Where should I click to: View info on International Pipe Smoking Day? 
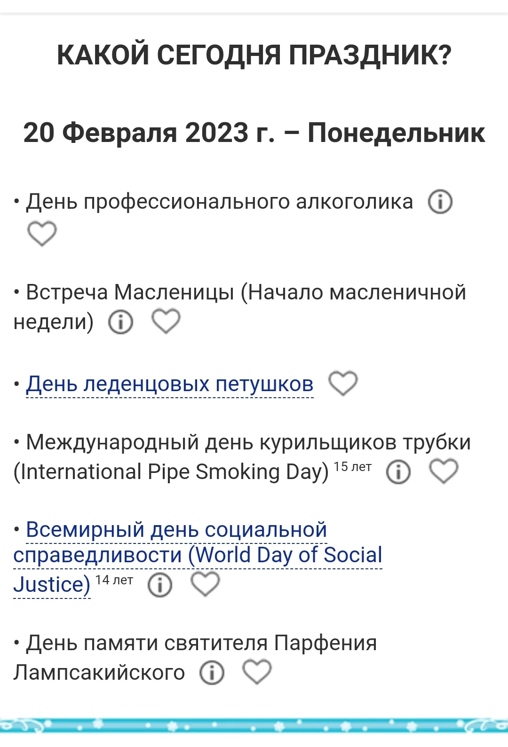coord(398,472)
